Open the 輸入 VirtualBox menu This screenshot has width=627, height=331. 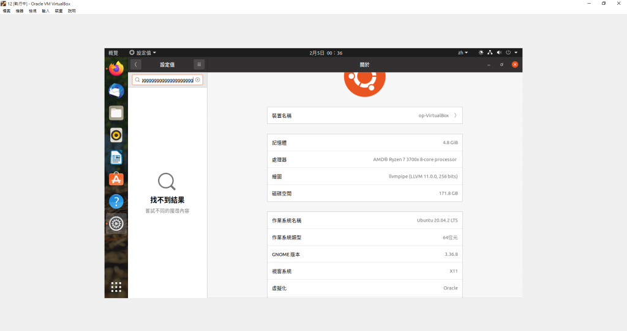click(x=45, y=11)
